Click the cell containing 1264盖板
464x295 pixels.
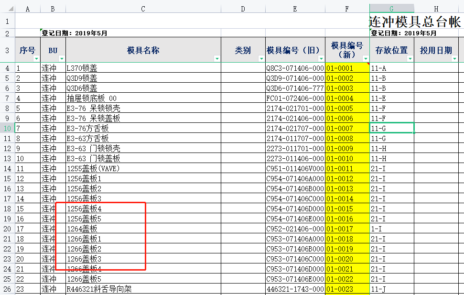143,229
